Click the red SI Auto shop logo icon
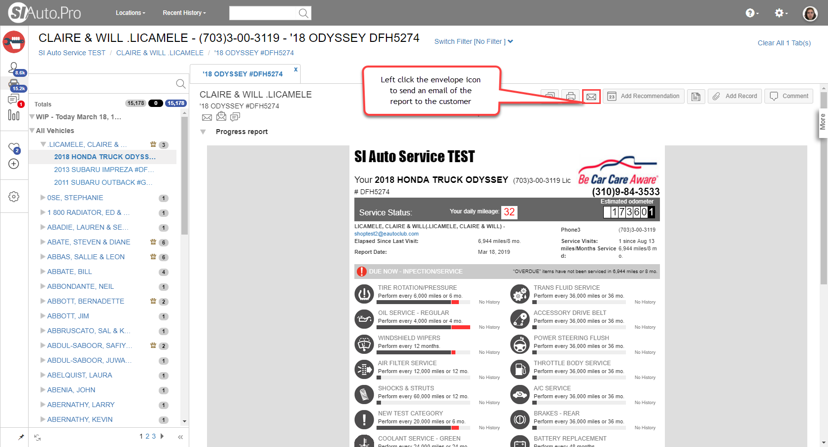The height and width of the screenshot is (447, 828). pos(14,42)
